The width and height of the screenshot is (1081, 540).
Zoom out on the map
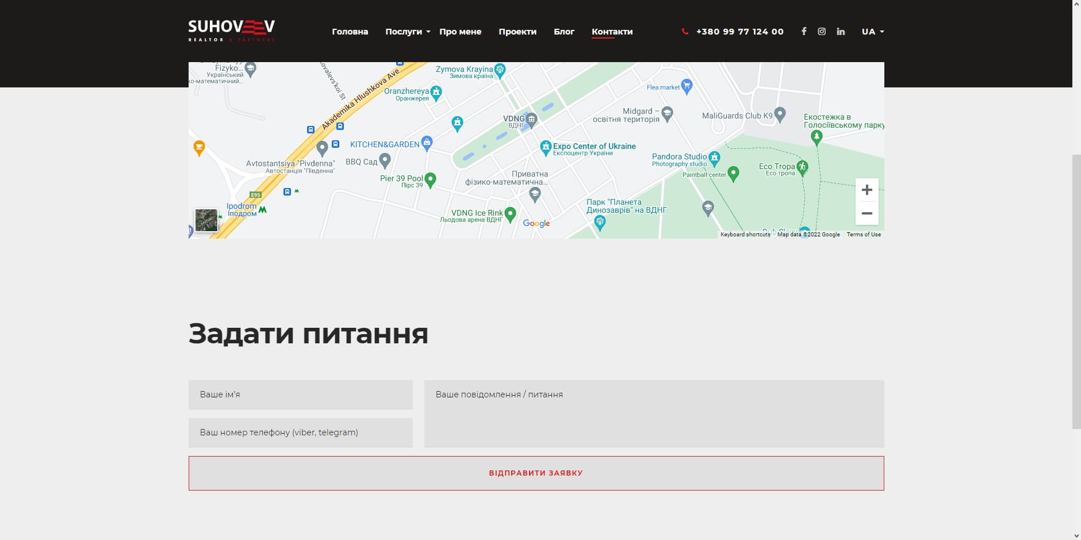[x=867, y=213]
